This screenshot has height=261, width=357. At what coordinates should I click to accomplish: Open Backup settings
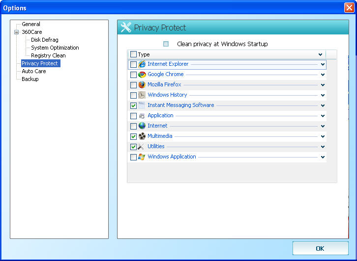coord(30,79)
